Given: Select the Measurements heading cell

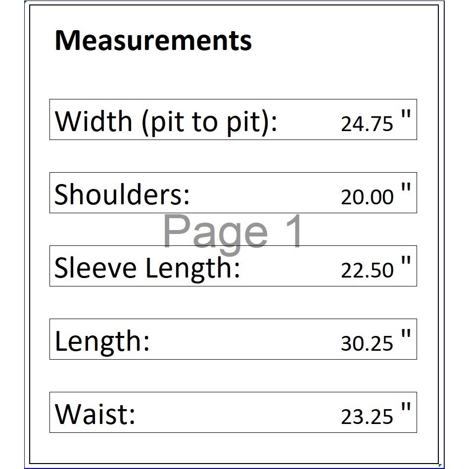Looking at the screenshot, I should pyautogui.click(x=153, y=40).
